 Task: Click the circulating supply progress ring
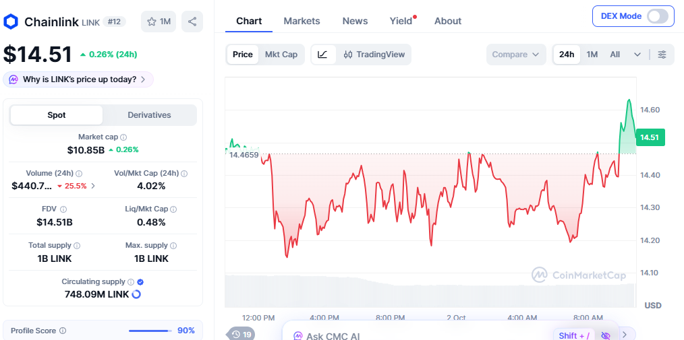coord(136,294)
